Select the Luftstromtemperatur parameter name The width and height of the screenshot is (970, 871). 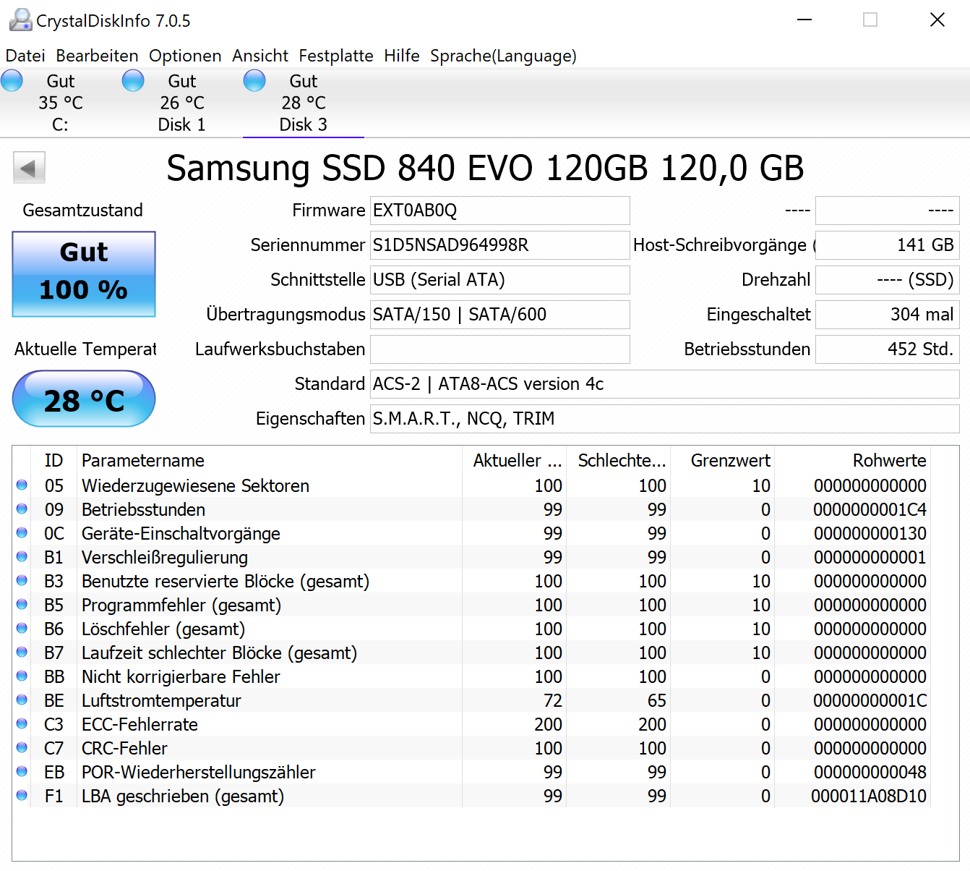161,700
